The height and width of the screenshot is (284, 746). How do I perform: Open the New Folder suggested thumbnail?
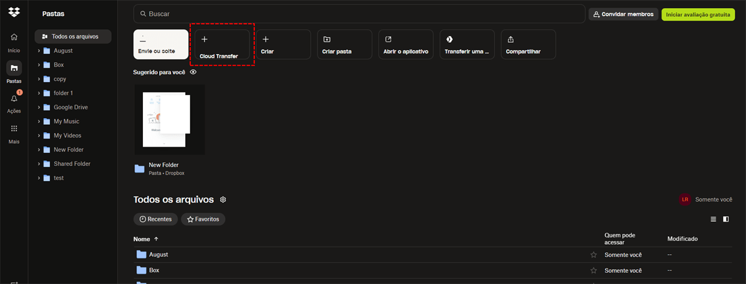pyautogui.click(x=170, y=120)
